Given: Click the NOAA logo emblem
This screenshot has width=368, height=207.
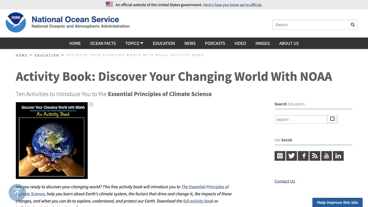Looking at the screenshot, I should [x=16, y=22].
